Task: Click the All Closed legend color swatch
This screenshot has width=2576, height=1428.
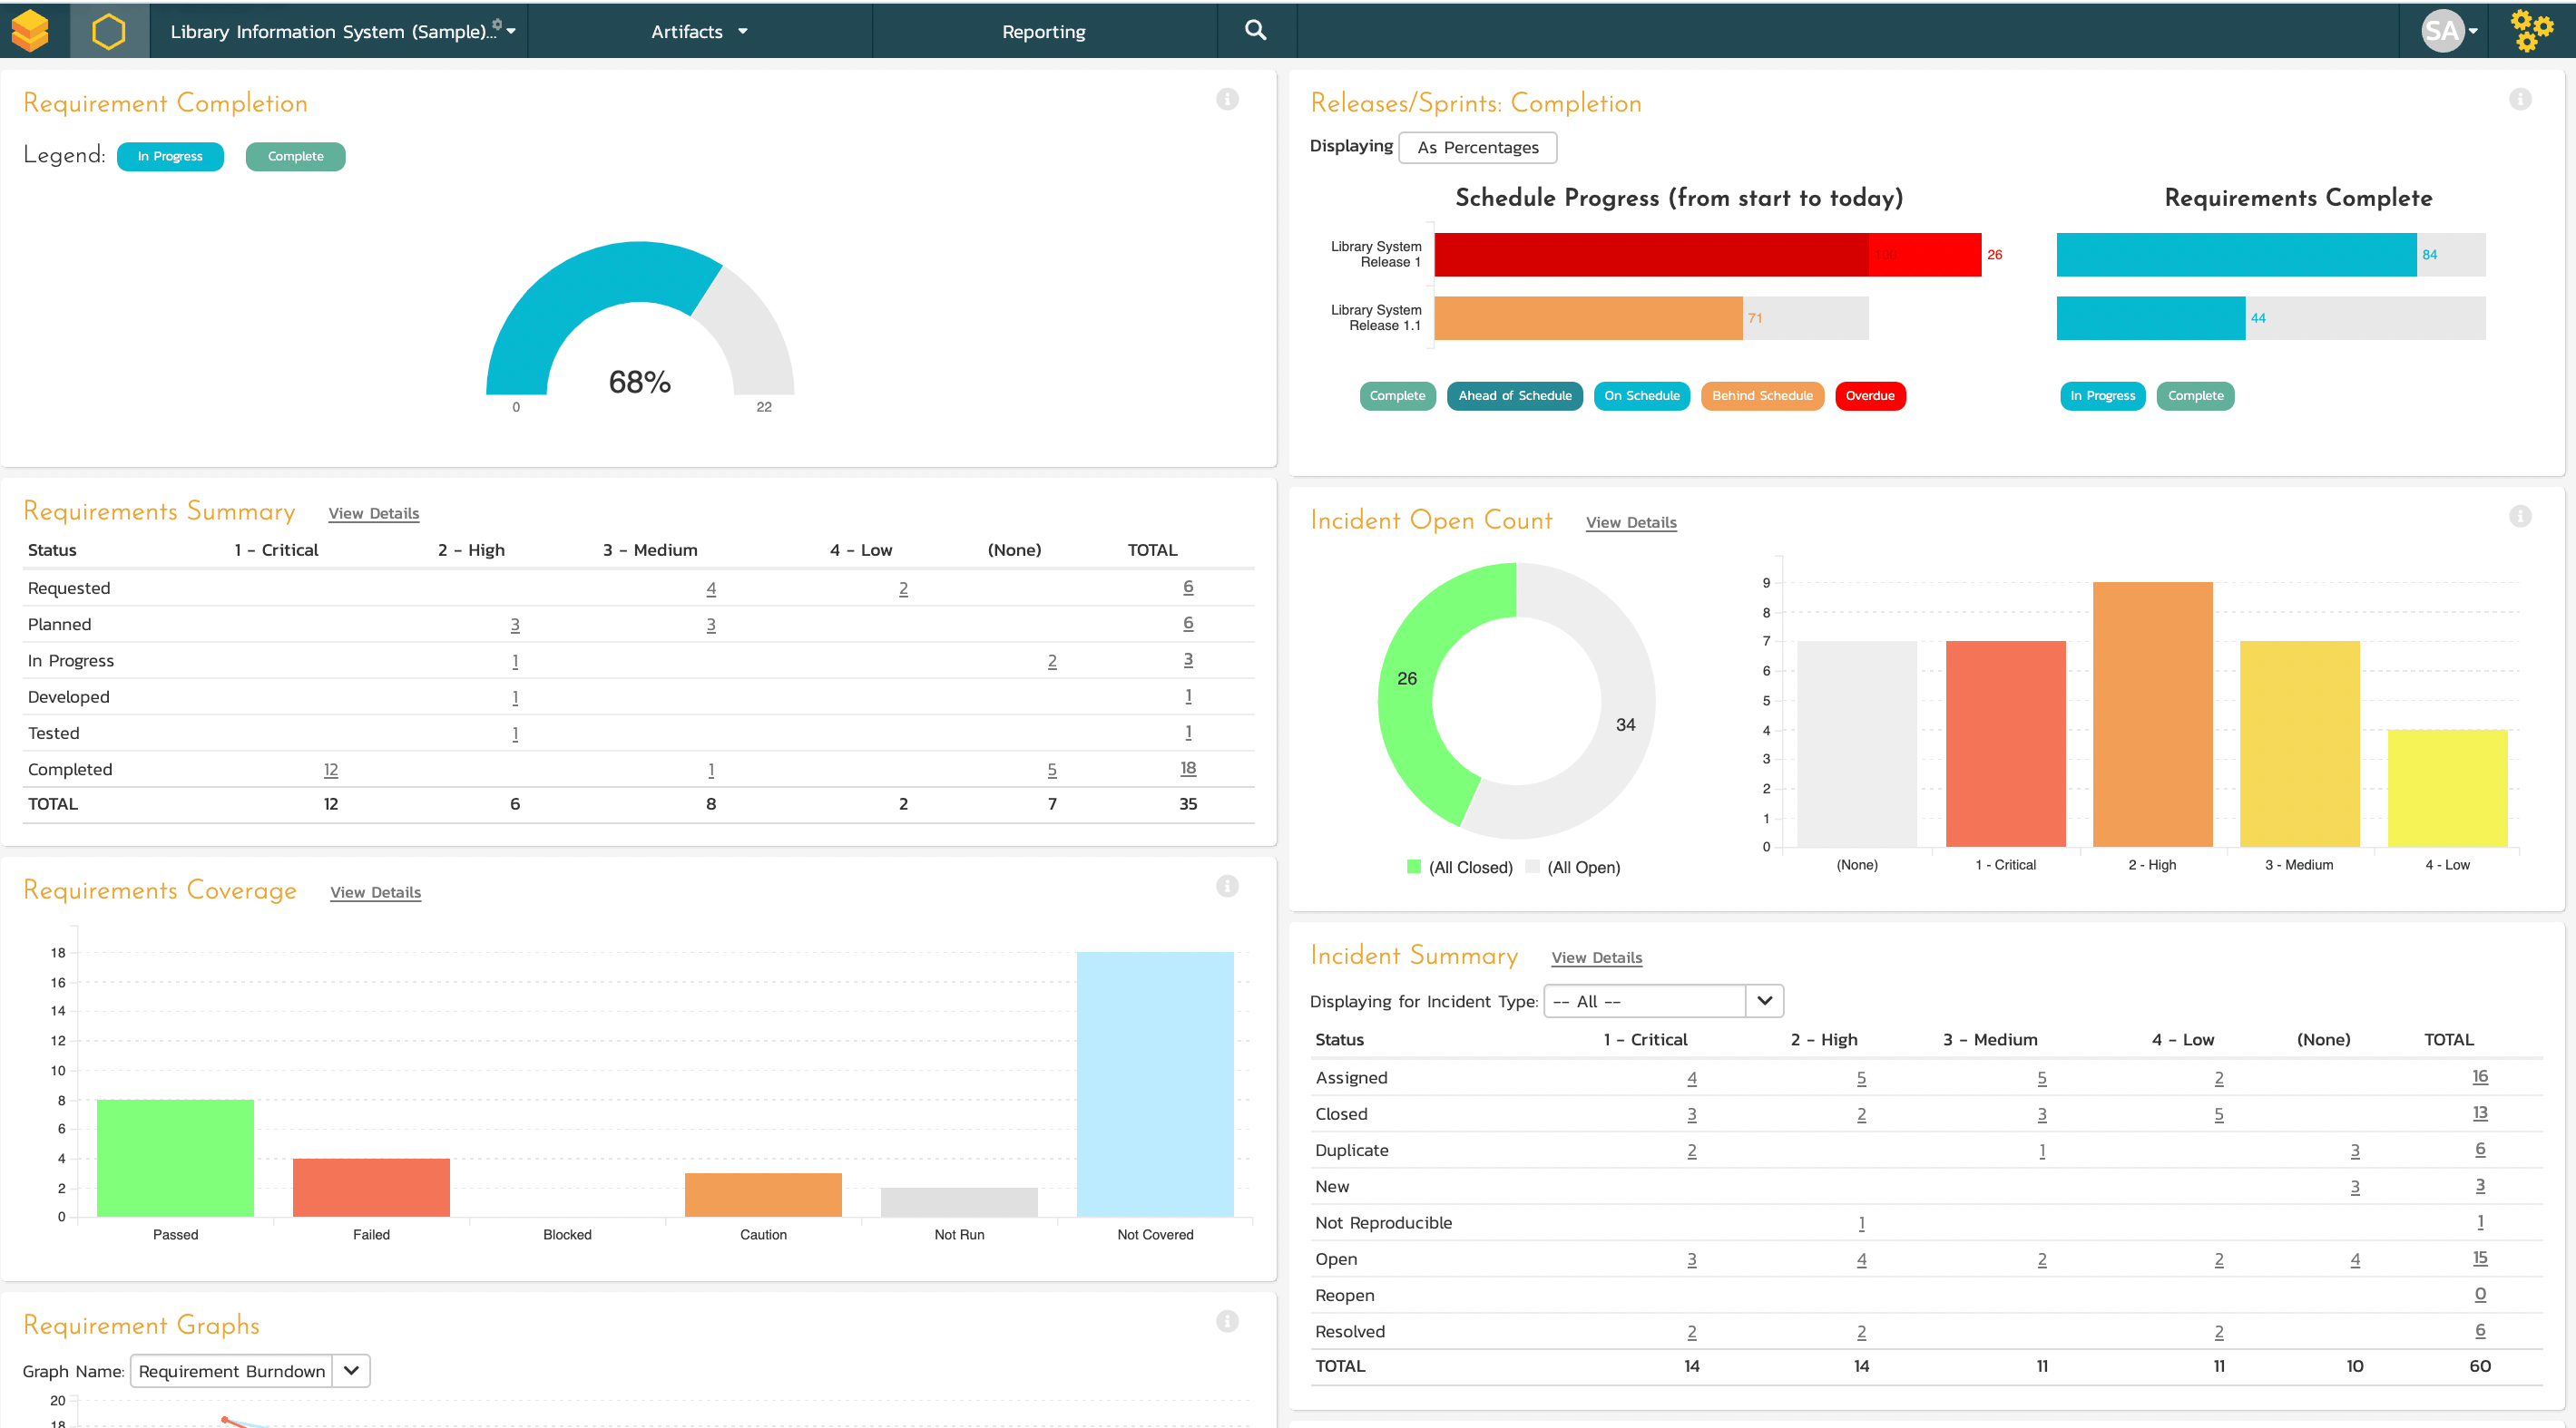Action: 1413,867
